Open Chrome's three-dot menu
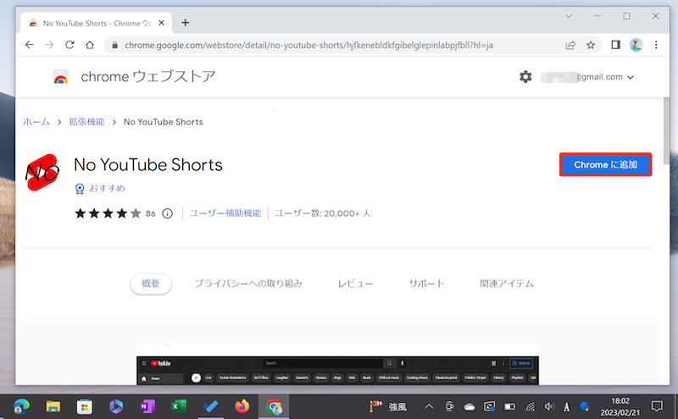 656,45
